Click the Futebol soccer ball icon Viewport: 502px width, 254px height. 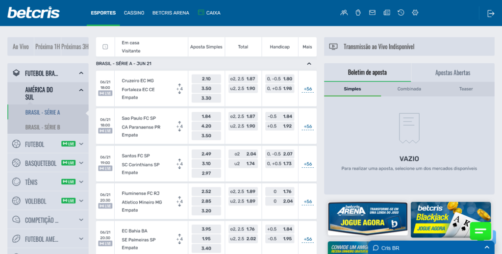[16, 144]
